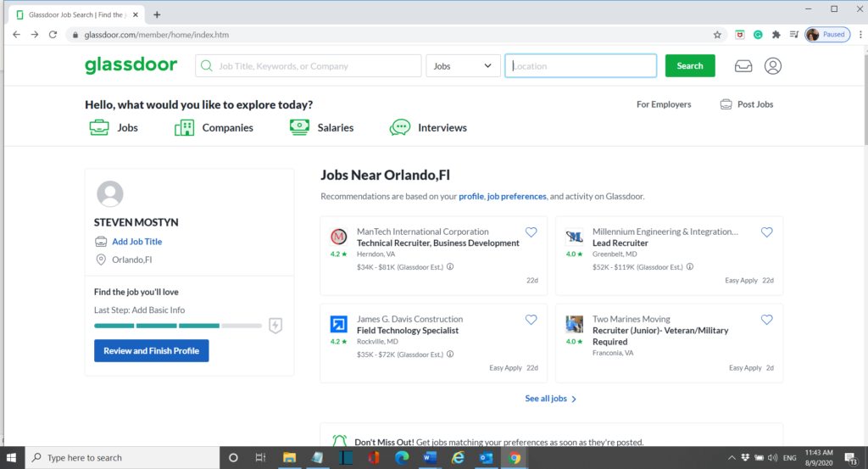Open the Chrome extensions puzzle icon
The image size is (868, 469).
pyautogui.click(x=776, y=34)
